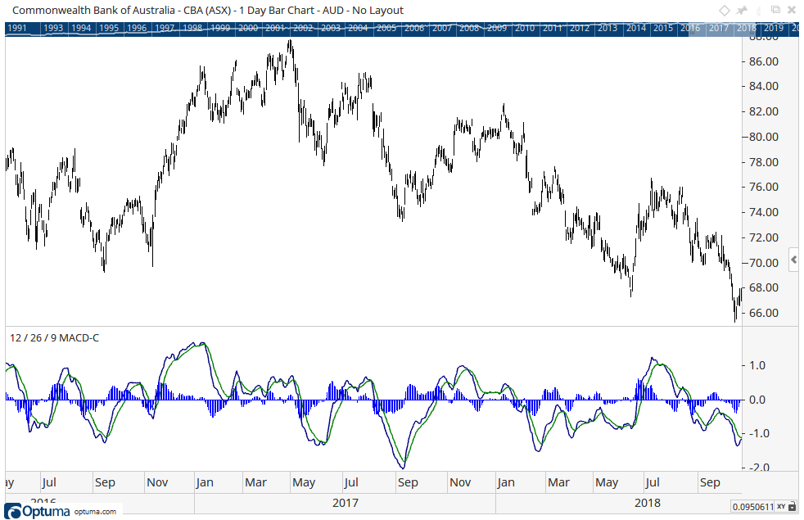The width and height of the screenshot is (804, 520).
Task: Click the May 2018 label on time axis
Action: click(607, 482)
